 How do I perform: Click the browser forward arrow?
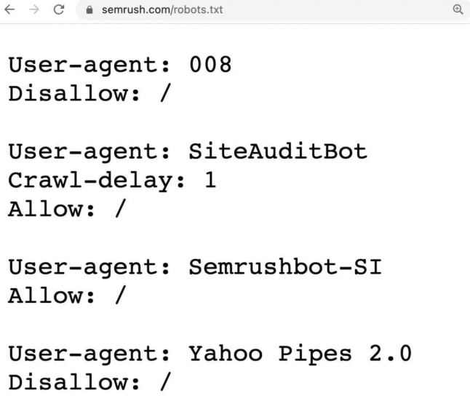(33, 9)
